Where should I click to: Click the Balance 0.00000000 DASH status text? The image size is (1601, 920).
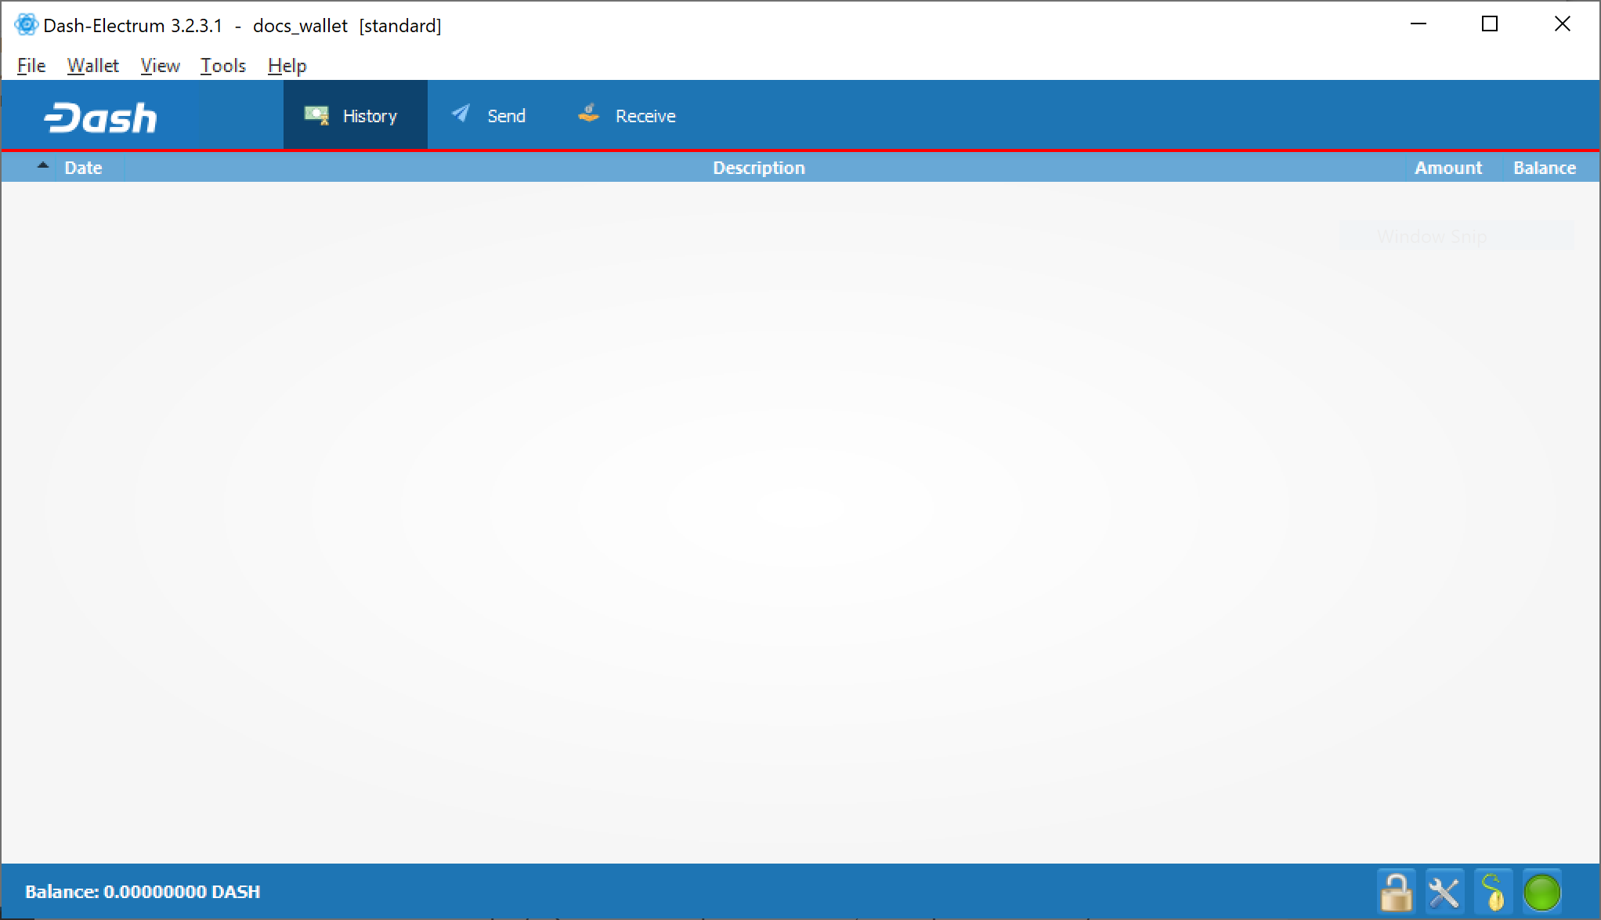coord(143,892)
